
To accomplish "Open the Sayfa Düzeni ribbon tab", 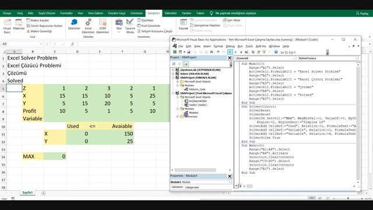I will point(47,13).
